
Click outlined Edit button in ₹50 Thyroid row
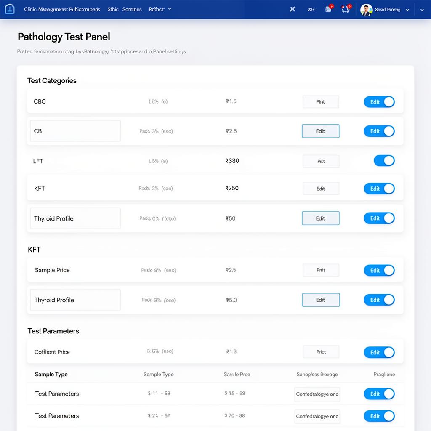pyautogui.click(x=320, y=218)
